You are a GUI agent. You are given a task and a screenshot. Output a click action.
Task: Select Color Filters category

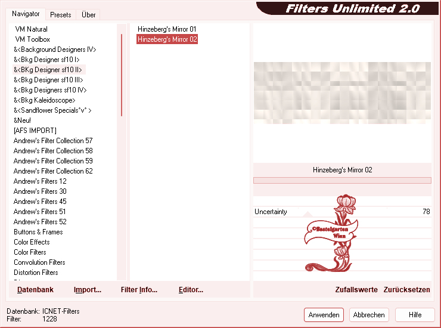tap(30, 252)
